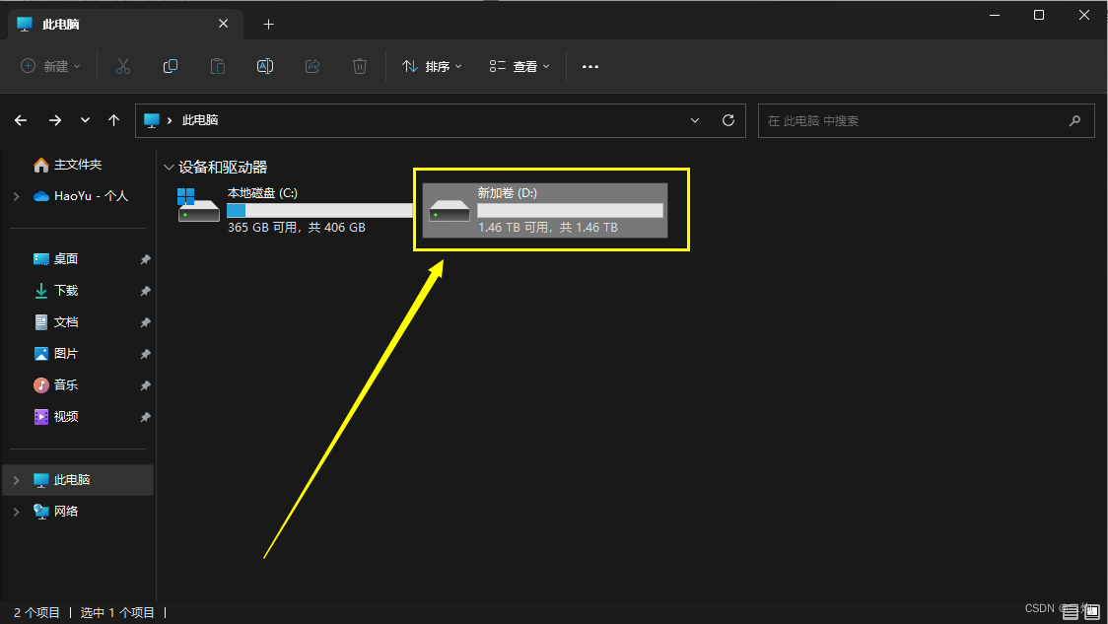Close the 此电脑 tab
The image size is (1108, 624).
(224, 24)
